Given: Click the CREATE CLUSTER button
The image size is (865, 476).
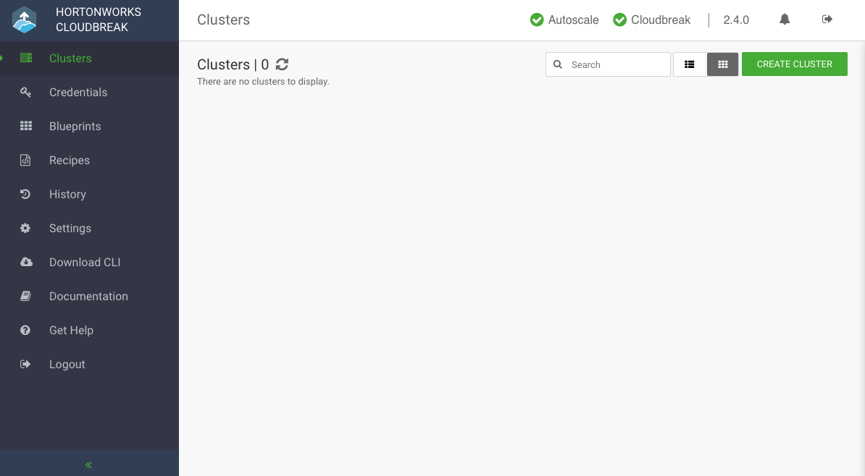Looking at the screenshot, I should click(x=795, y=64).
